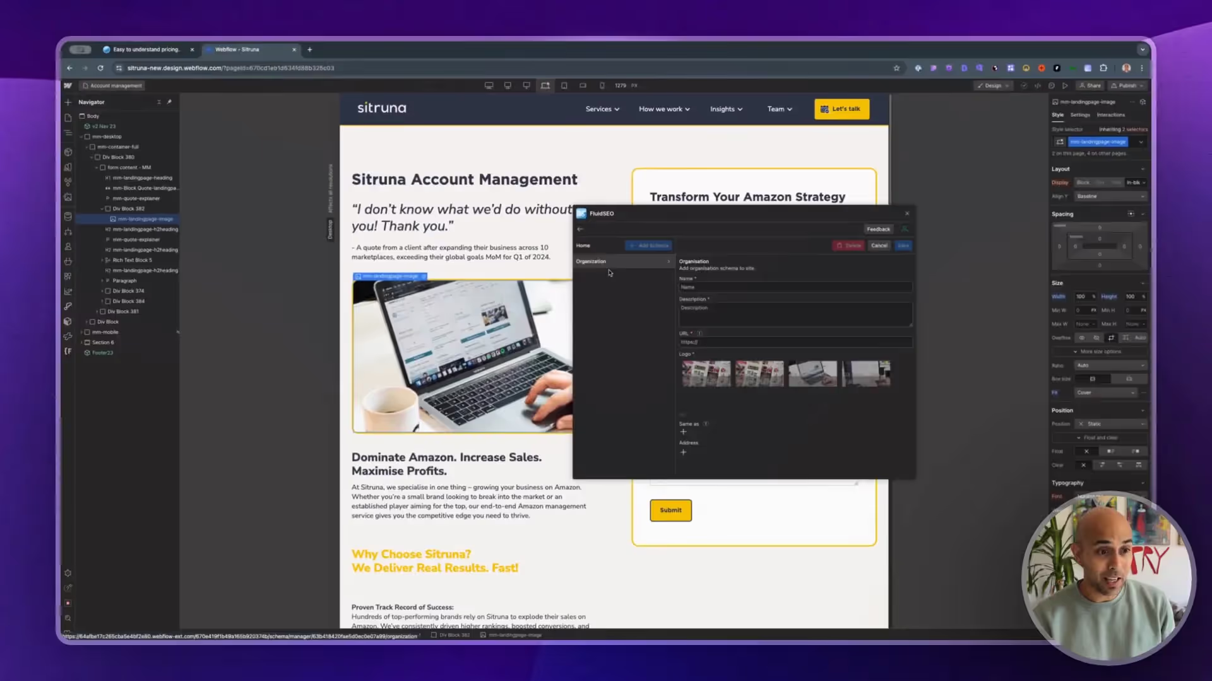1212x681 pixels.
Task: Set Overflow to Auto
Action: coord(1140,338)
